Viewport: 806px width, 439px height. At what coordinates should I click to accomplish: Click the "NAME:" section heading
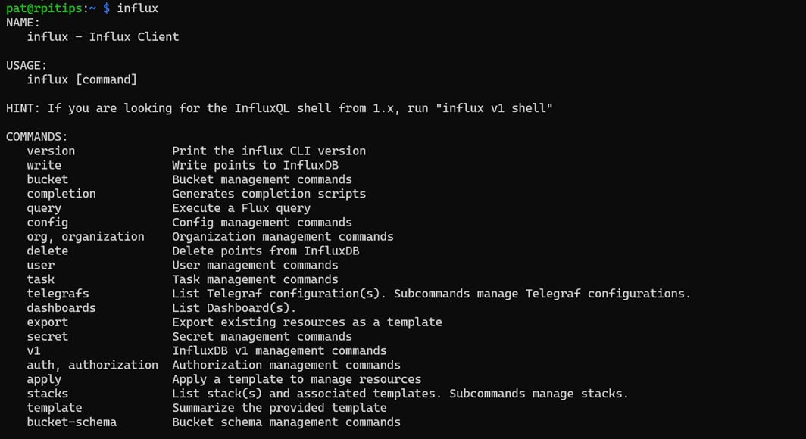[x=23, y=23]
